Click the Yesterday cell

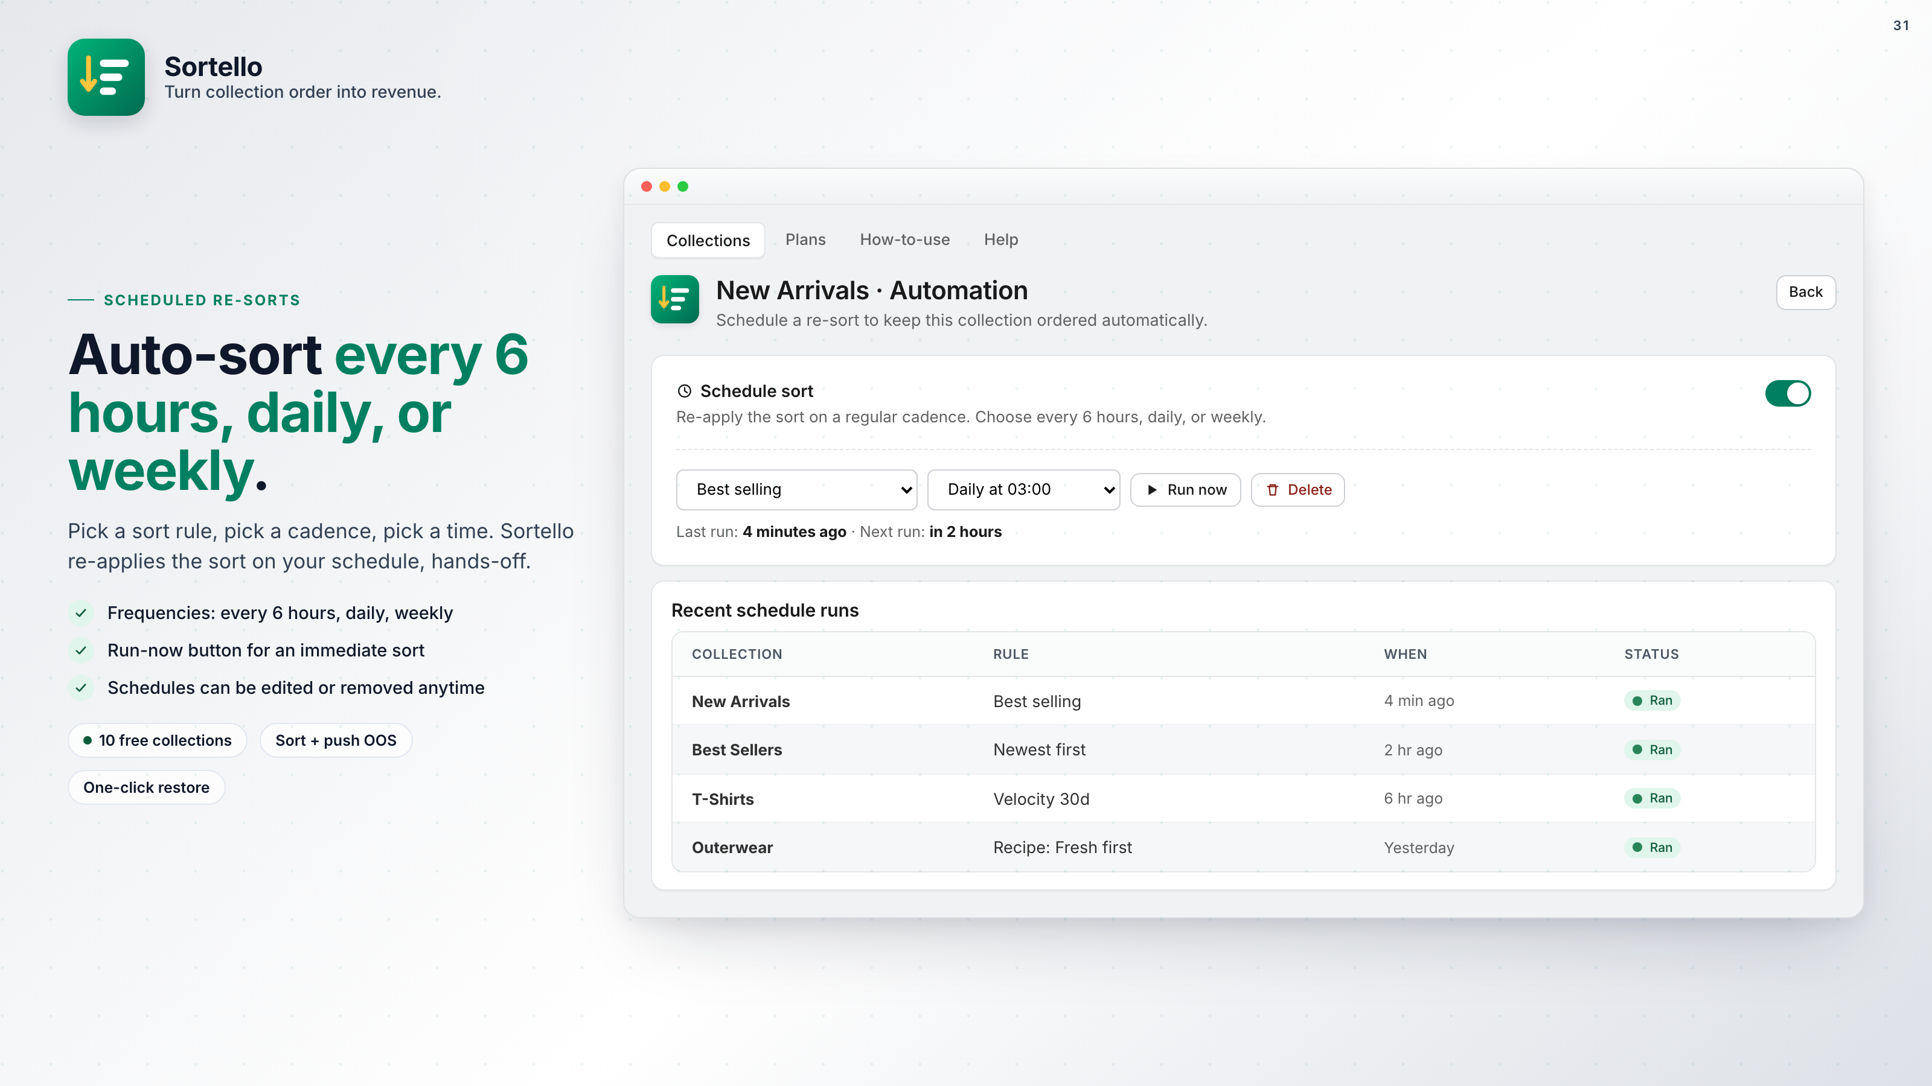coord(1419,848)
